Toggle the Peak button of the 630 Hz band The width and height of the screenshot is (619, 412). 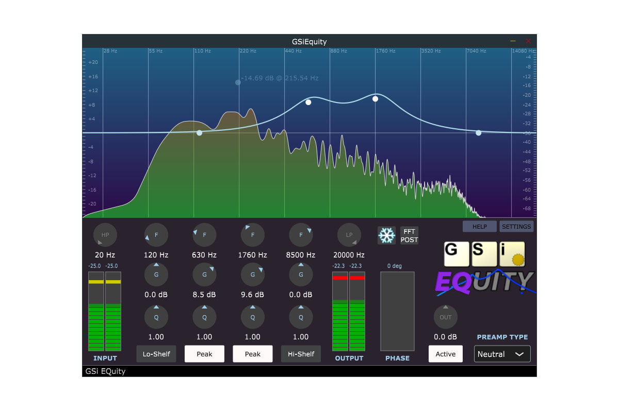pos(204,354)
